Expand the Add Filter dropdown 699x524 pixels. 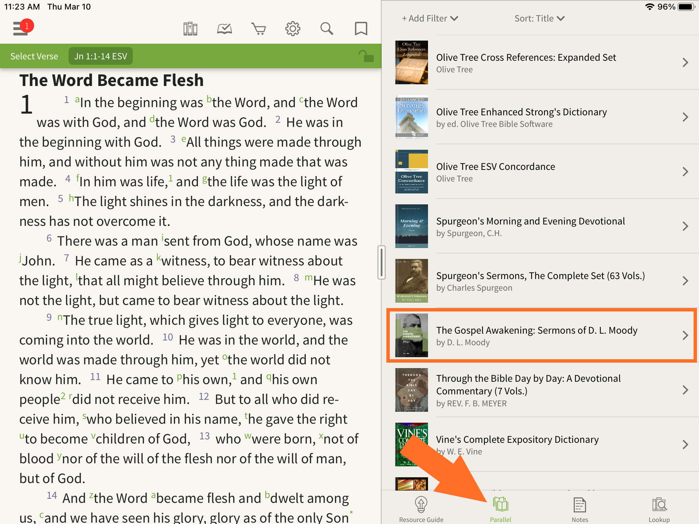pos(430,18)
